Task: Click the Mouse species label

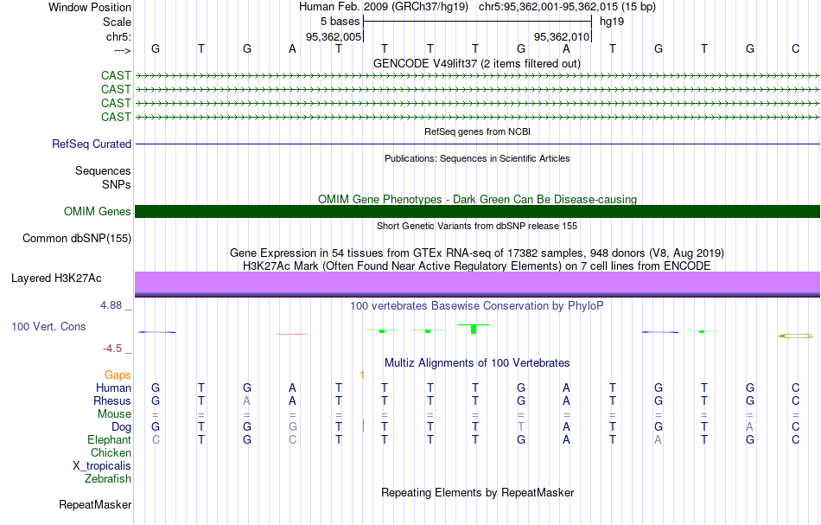Action: click(x=114, y=414)
